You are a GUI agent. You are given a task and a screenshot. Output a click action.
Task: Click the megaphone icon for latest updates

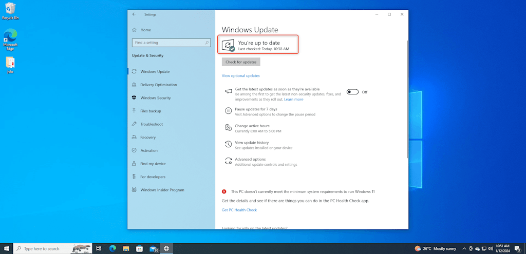[x=228, y=91]
